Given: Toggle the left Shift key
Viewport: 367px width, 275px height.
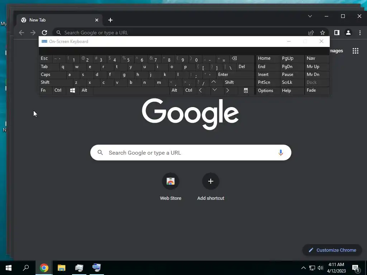Looking at the screenshot, I should tap(56, 82).
